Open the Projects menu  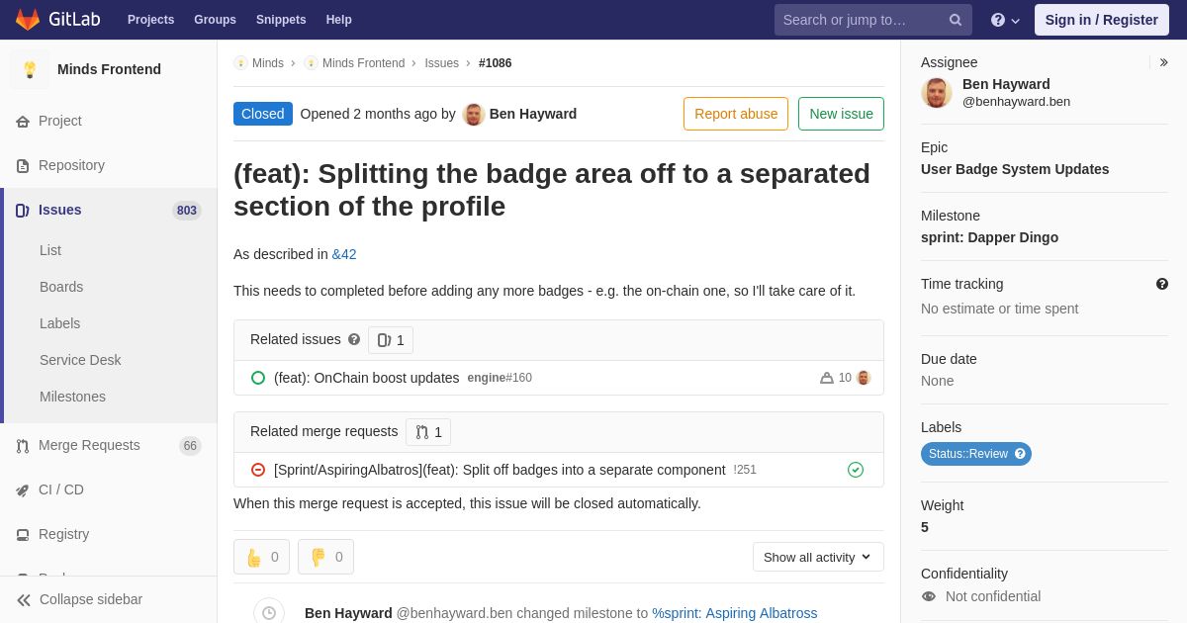tap(150, 20)
